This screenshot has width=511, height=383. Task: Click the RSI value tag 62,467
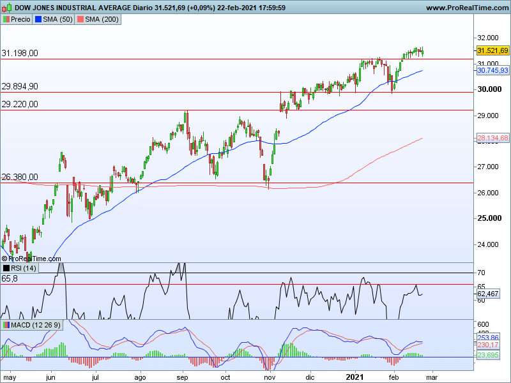pos(487,294)
